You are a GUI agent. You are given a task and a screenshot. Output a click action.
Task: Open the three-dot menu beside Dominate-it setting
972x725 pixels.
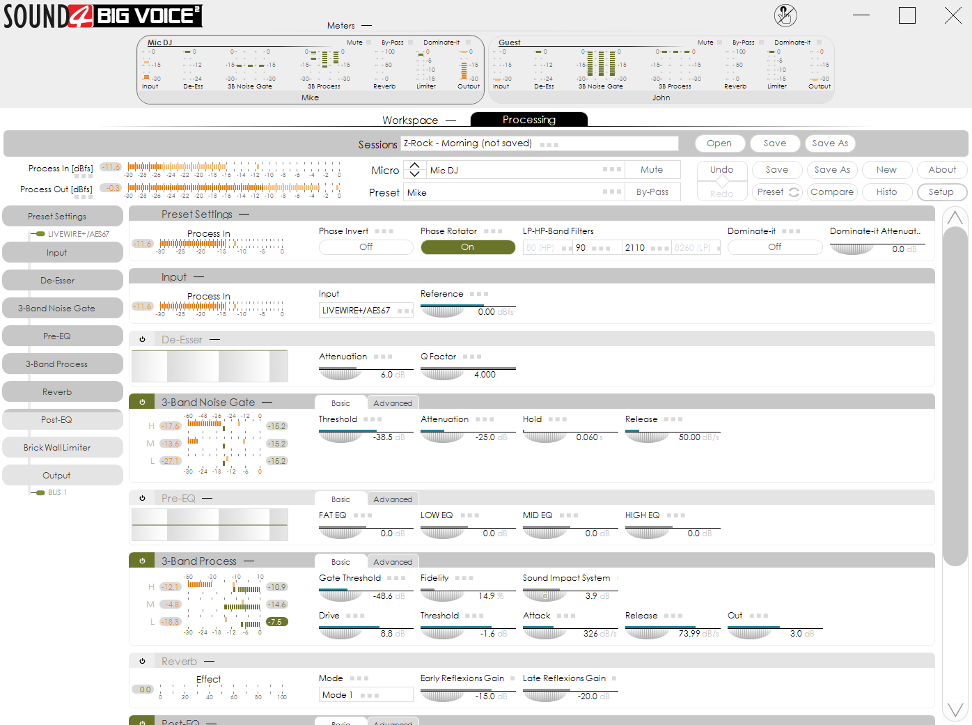791,231
